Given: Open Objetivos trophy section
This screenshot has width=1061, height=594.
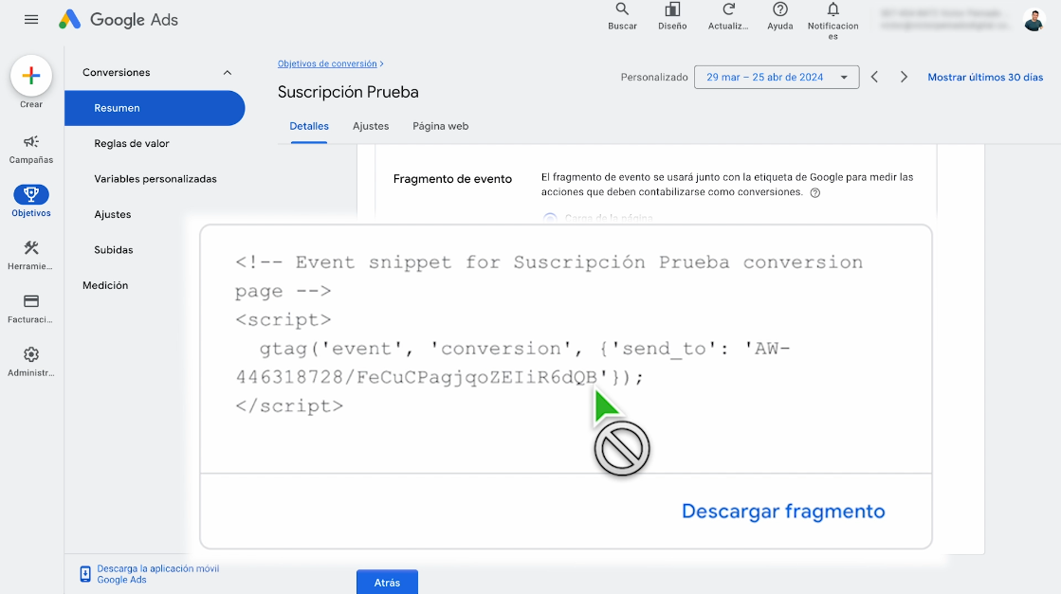Looking at the screenshot, I should pyautogui.click(x=31, y=201).
